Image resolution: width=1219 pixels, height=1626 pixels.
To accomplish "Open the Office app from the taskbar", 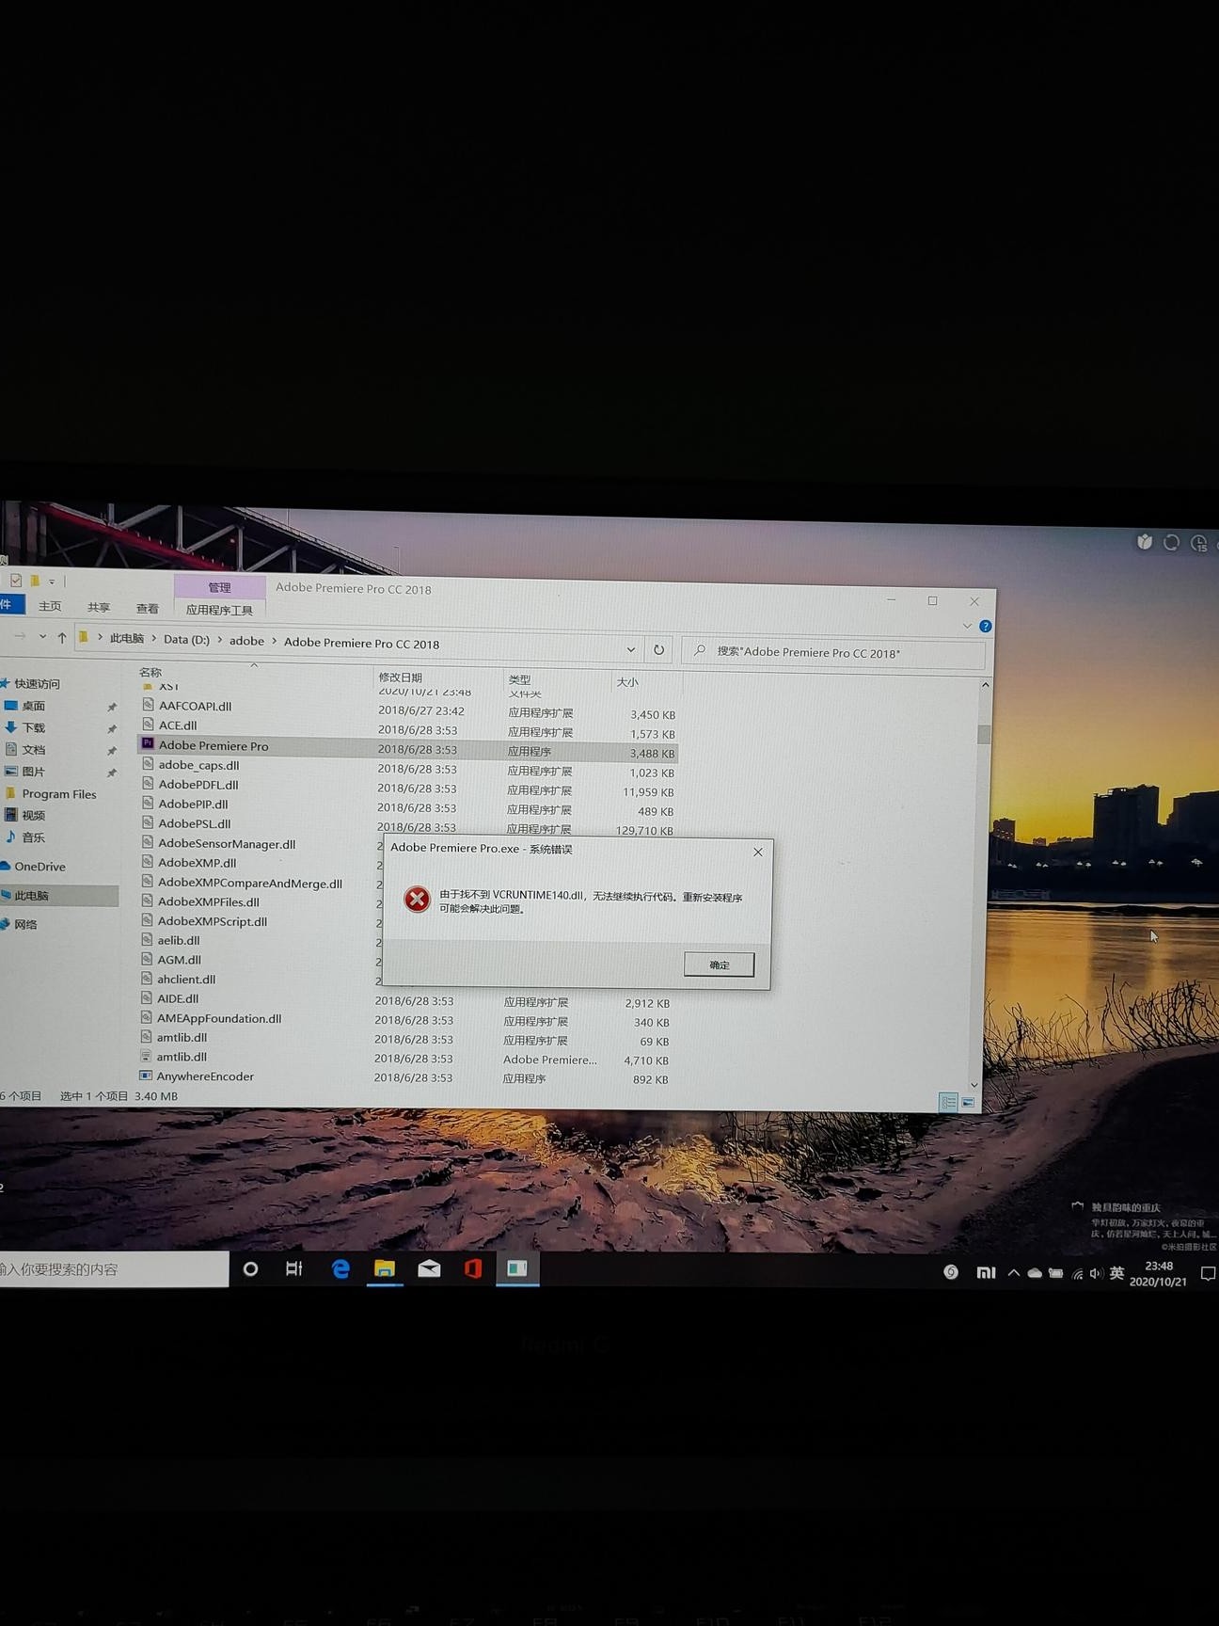I will click(473, 1269).
